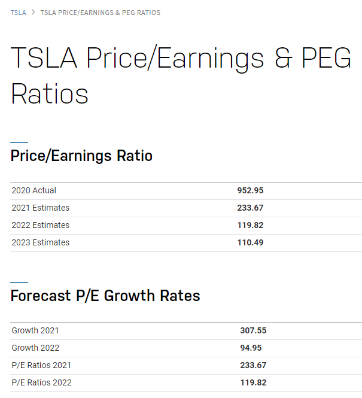Viewport: 362px width, 398px height.
Task: Select the TSLA Price/Earnings & PEG Ratios breadcrumb
Action: 100,13
